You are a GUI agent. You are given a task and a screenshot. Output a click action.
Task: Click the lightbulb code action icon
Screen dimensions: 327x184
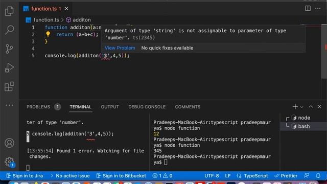click(48, 34)
